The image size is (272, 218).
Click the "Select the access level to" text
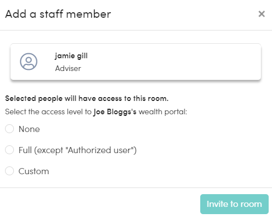[48, 112]
